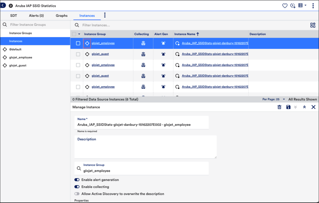Select the Instances tab
Screen dimensions: 319x203
click(87, 16)
